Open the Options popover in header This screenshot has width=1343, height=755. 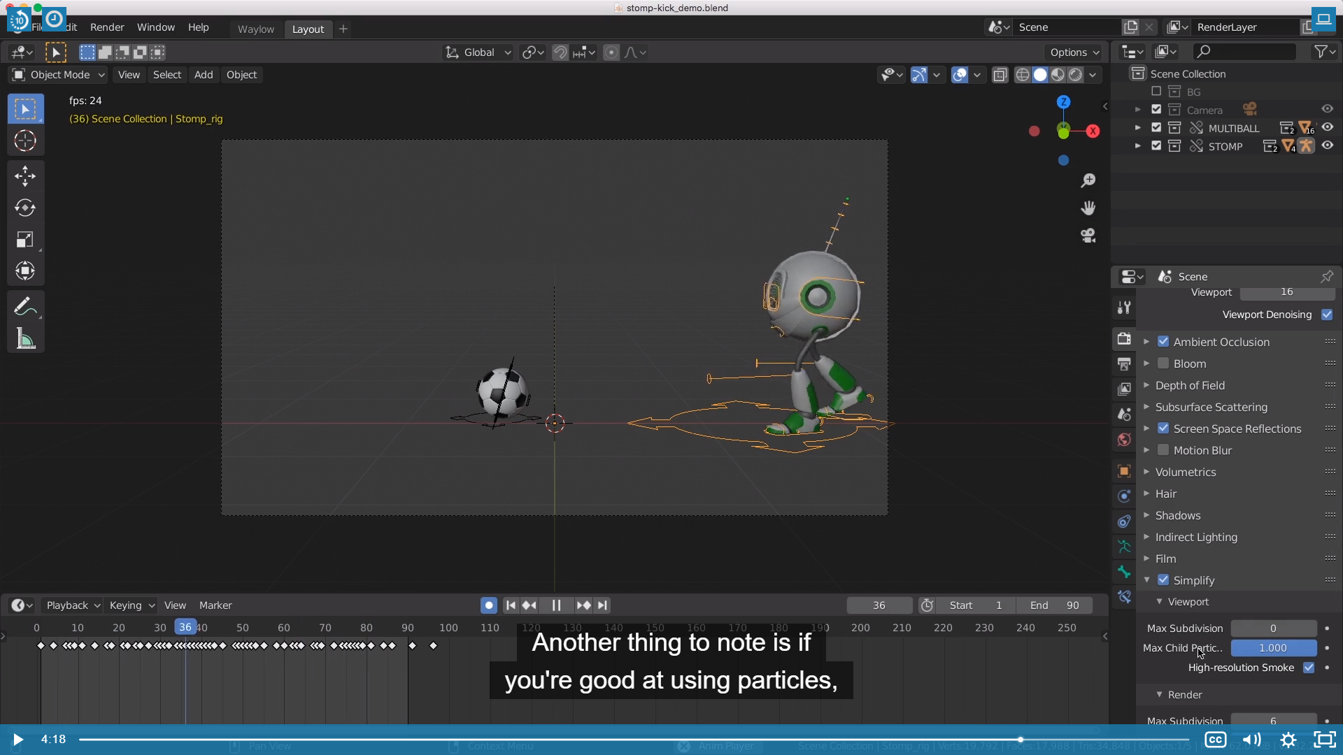point(1074,52)
